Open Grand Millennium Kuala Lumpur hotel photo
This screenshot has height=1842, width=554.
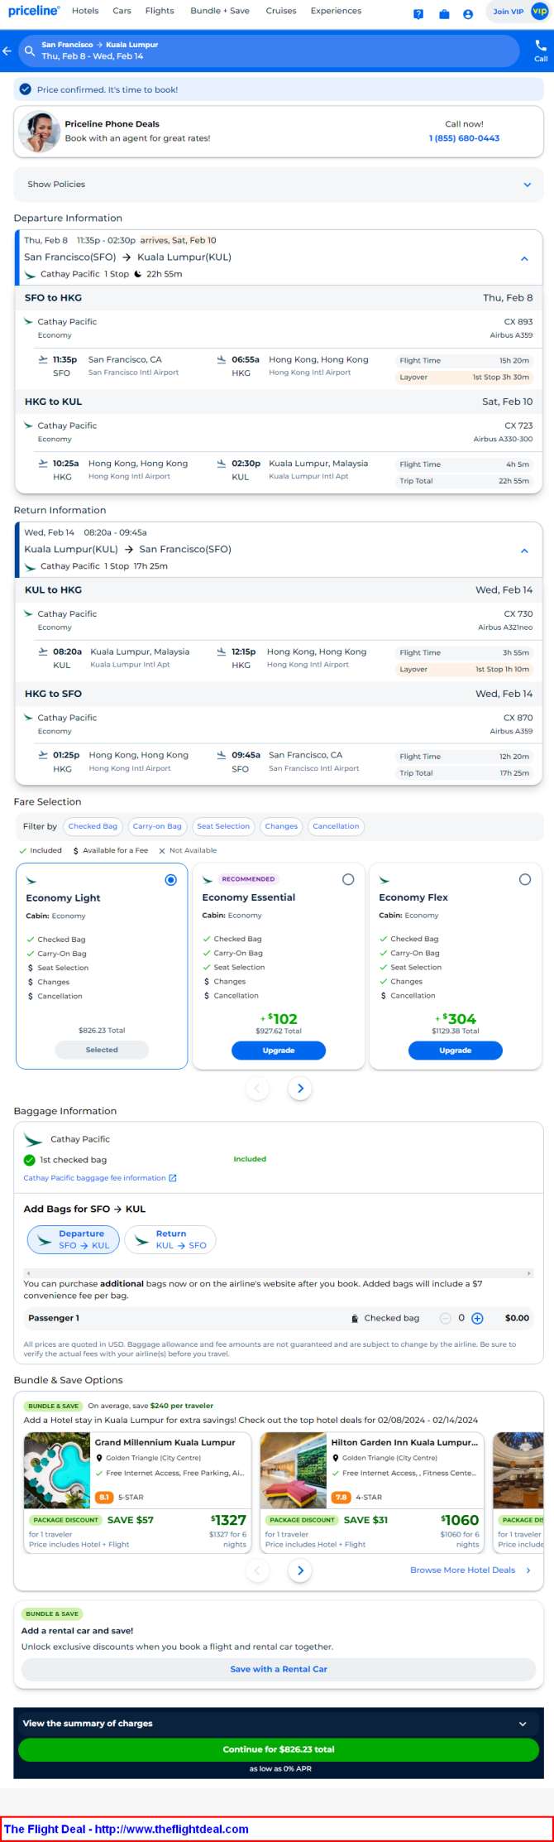pos(57,1470)
